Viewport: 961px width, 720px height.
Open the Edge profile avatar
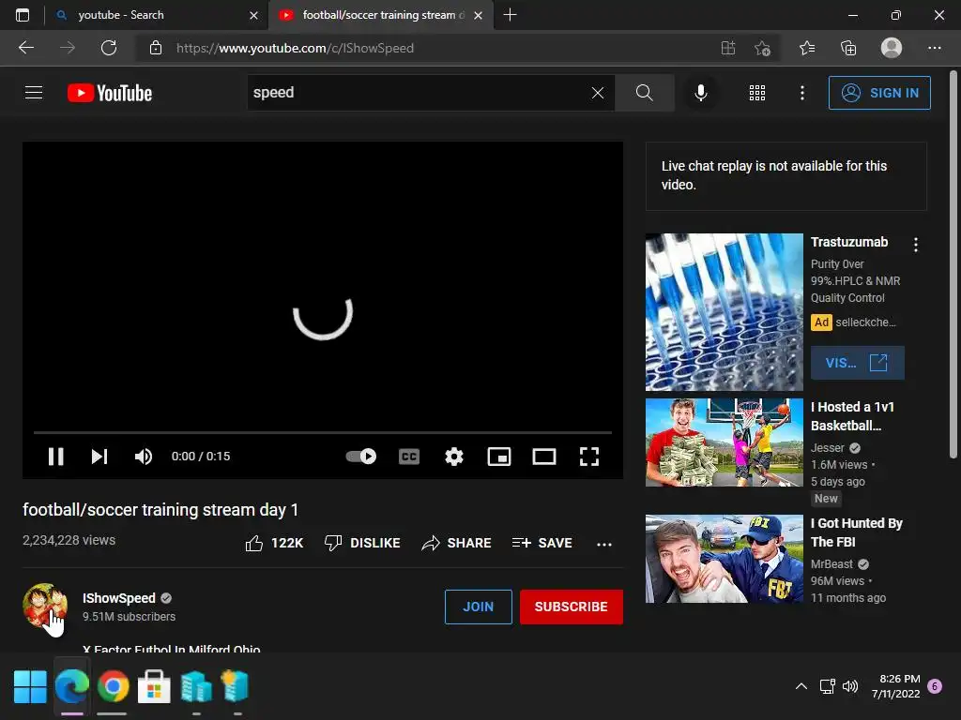pos(892,48)
